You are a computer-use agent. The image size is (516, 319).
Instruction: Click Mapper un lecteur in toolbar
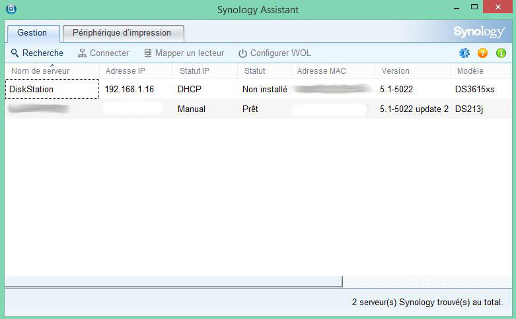pyautogui.click(x=184, y=53)
